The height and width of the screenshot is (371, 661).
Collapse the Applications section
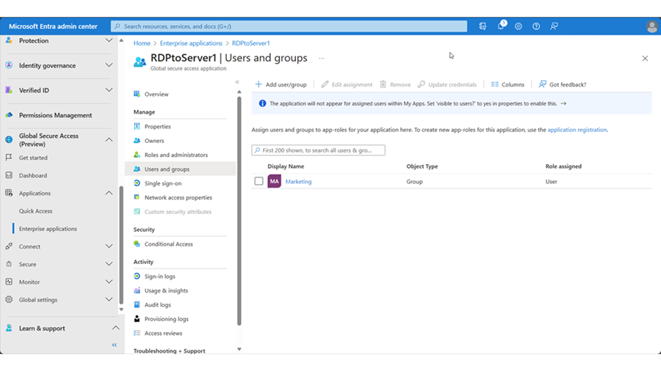coord(109,193)
